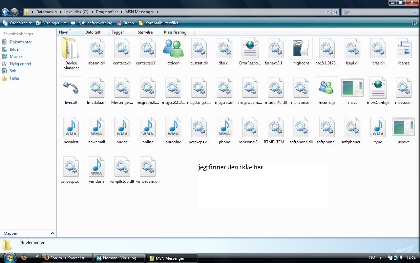The width and height of the screenshot is (420, 263).
Task: Open the Explorer help question mark
Action: point(414,23)
